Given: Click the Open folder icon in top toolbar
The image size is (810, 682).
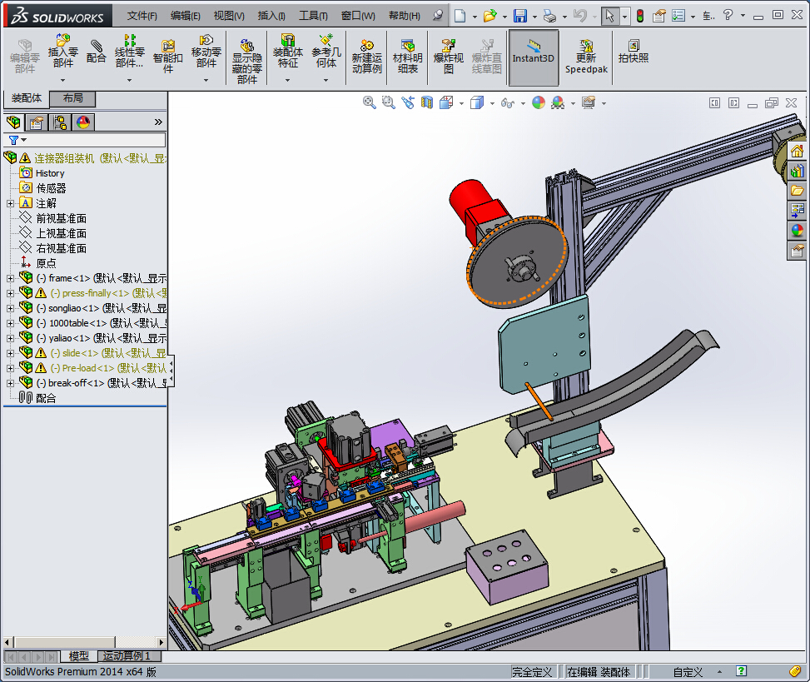Looking at the screenshot, I should (x=489, y=16).
